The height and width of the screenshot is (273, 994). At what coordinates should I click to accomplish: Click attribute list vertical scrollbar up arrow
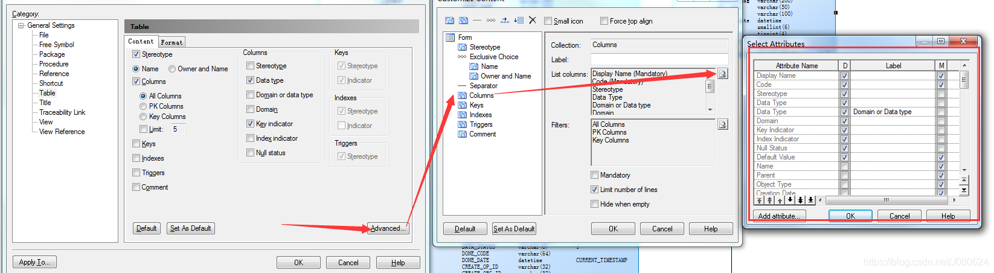964,65
